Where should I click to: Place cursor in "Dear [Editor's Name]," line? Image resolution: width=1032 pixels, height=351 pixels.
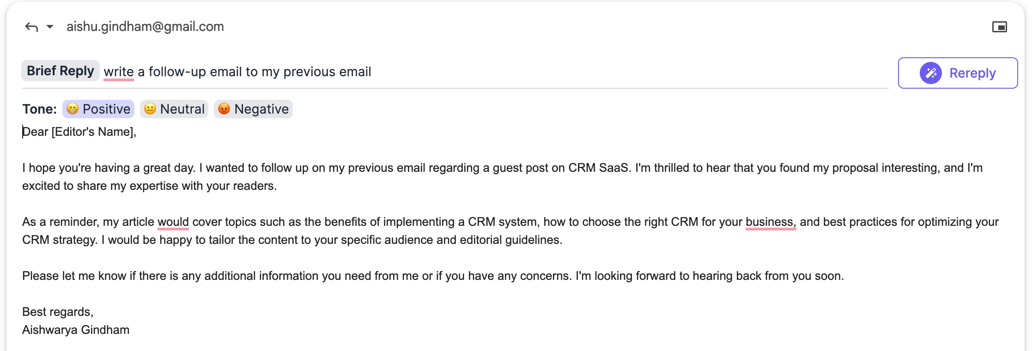[x=79, y=132]
